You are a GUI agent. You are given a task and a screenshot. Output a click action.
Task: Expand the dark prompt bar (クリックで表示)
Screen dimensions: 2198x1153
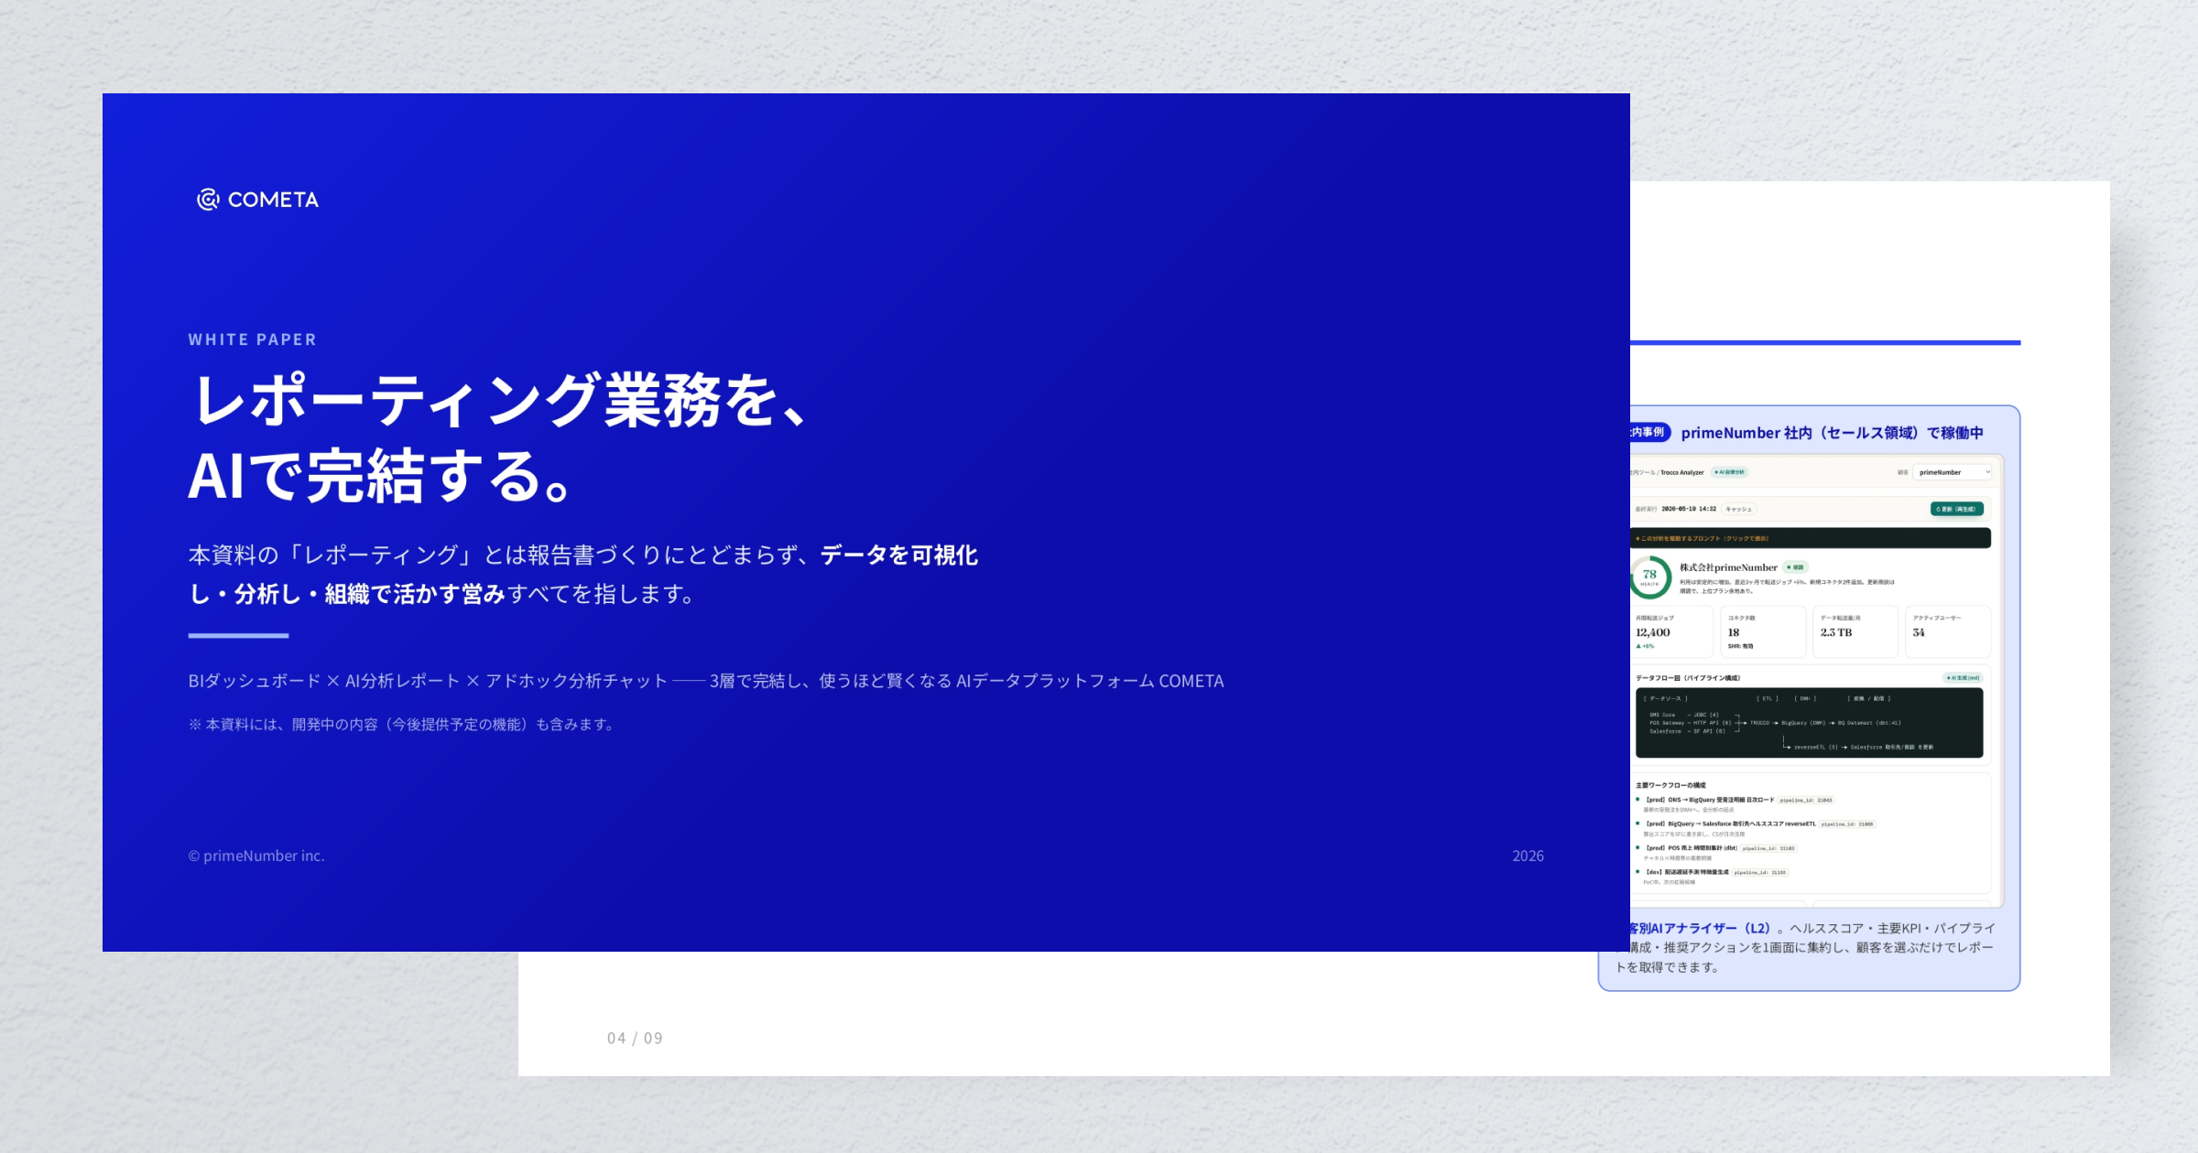tap(1811, 538)
